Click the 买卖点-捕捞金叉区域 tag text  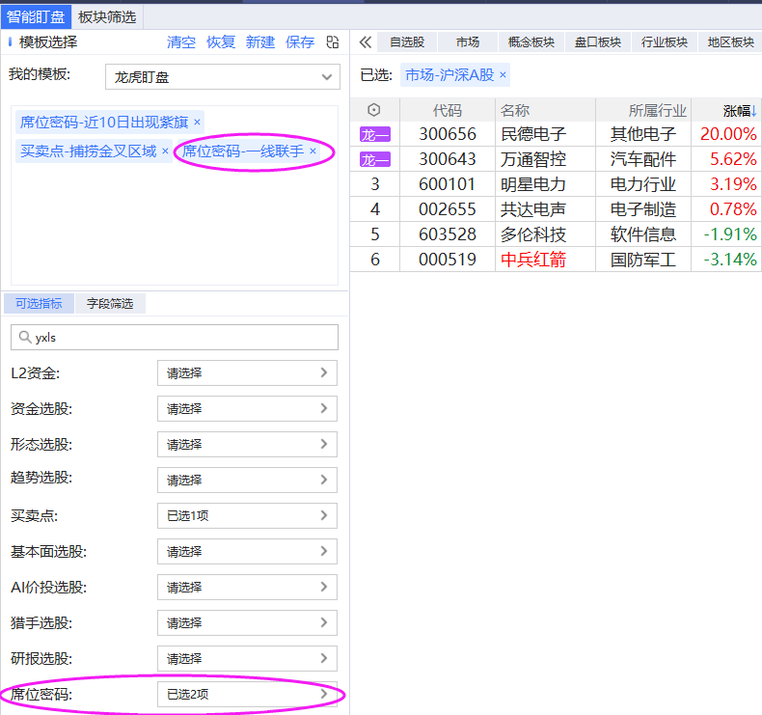point(89,151)
